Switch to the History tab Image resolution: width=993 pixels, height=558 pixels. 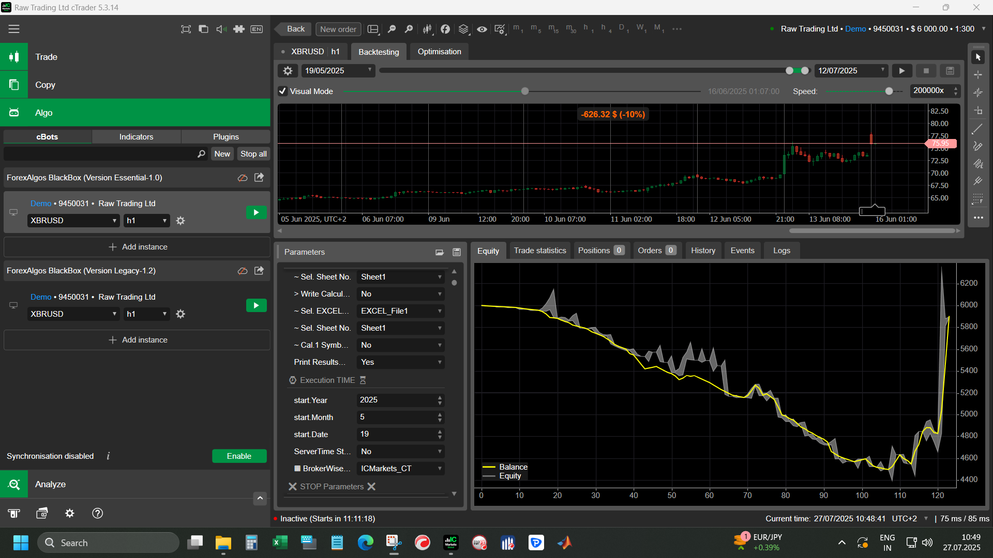[x=703, y=251]
